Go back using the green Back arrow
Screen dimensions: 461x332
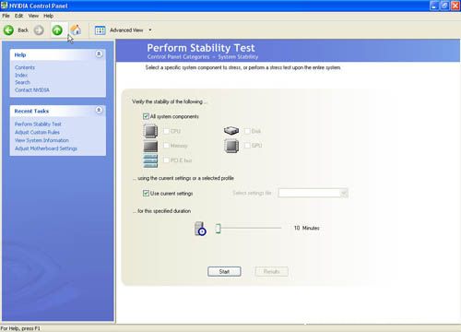[8, 30]
